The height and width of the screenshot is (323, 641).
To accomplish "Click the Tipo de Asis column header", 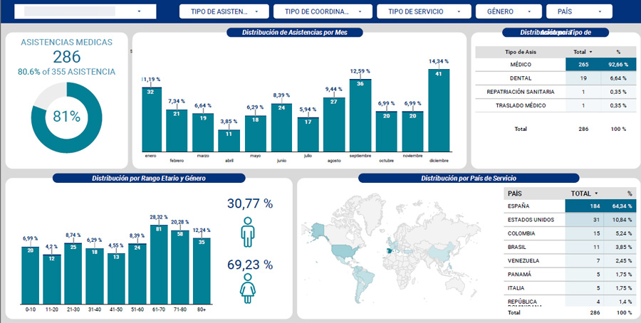I will 520,52.
